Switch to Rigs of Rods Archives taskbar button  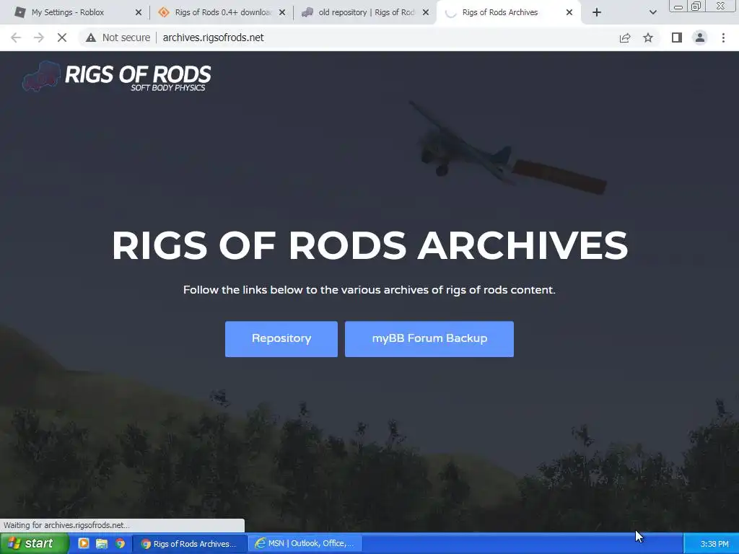(x=190, y=544)
